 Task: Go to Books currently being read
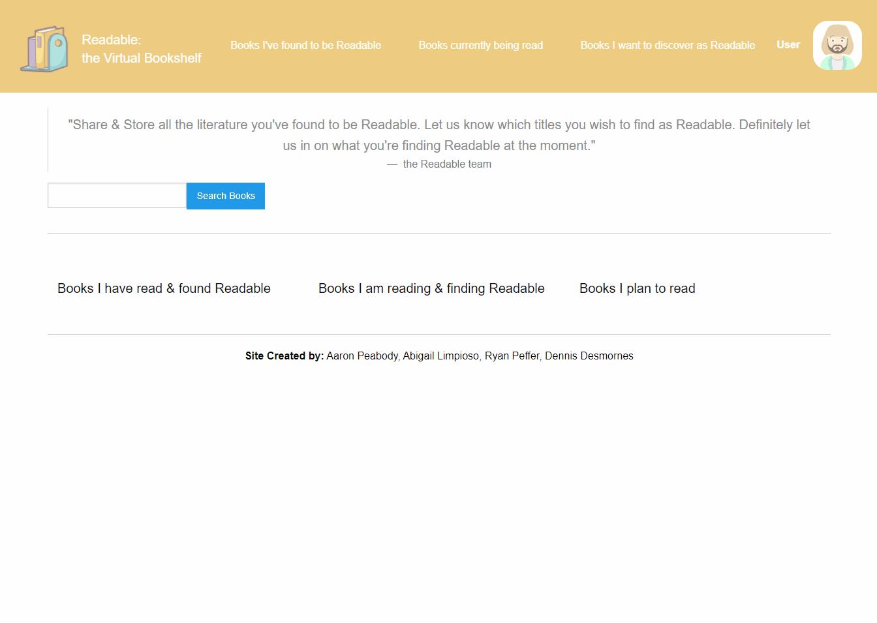pos(481,45)
